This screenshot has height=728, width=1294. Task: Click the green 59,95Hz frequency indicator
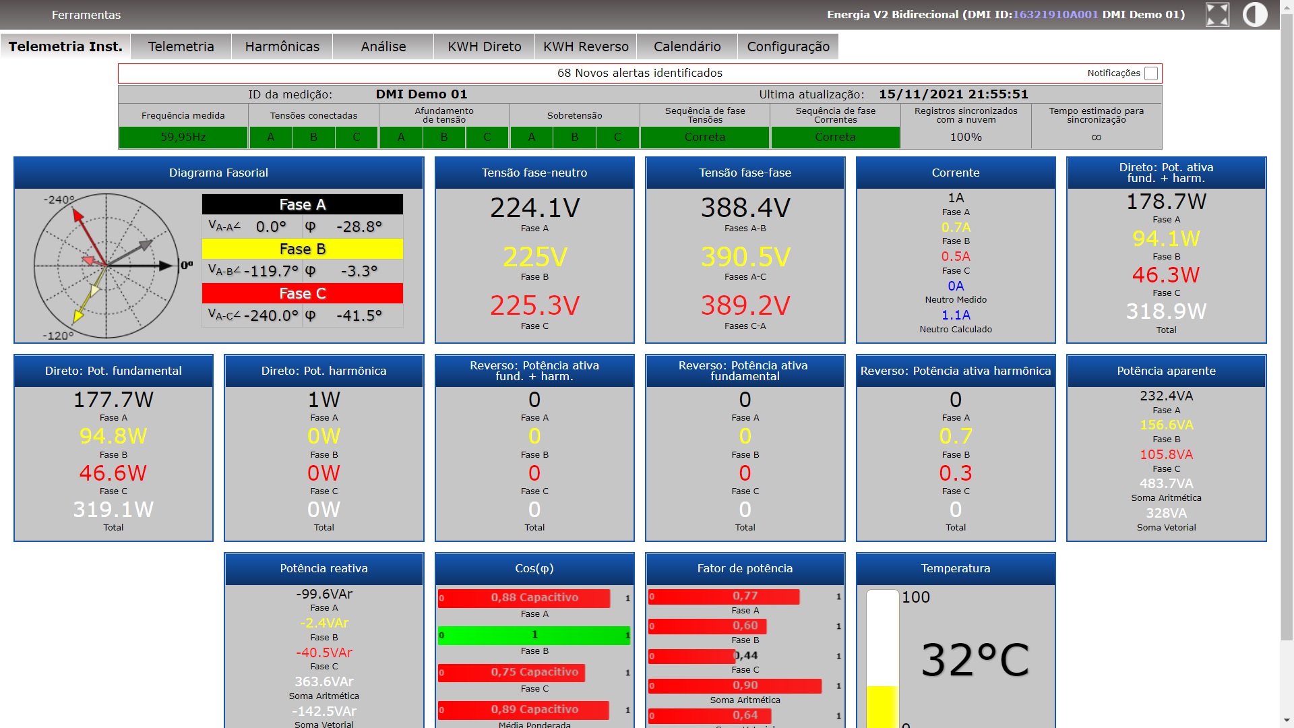coord(183,137)
